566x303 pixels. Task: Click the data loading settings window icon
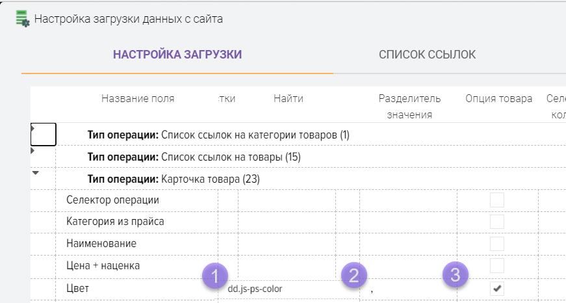click(23, 18)
